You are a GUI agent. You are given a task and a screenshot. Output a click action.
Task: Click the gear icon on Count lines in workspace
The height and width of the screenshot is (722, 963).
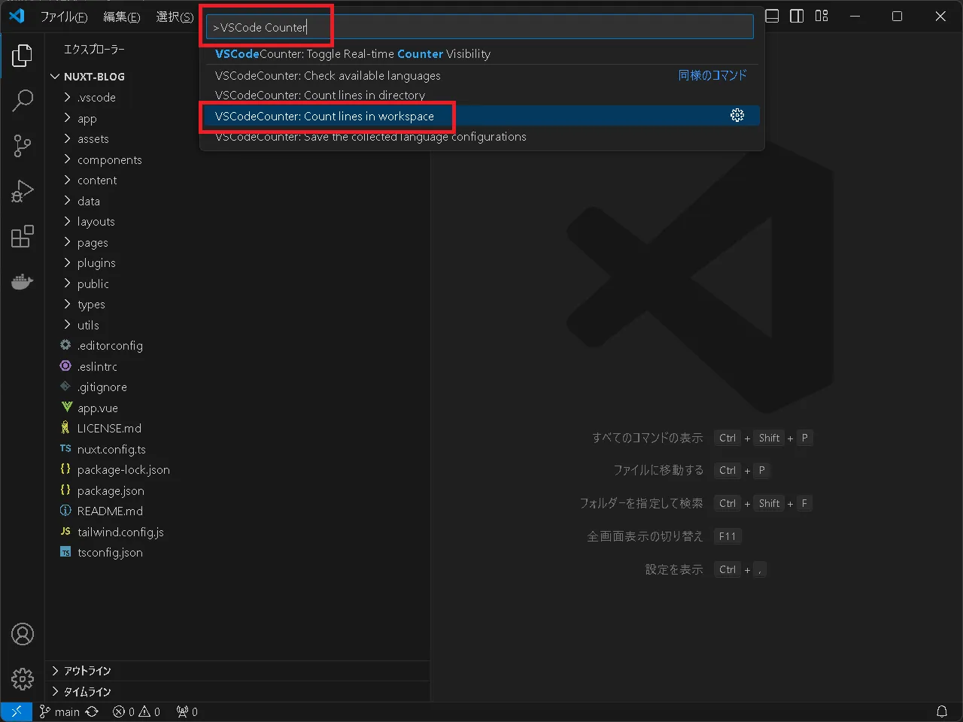737,115
